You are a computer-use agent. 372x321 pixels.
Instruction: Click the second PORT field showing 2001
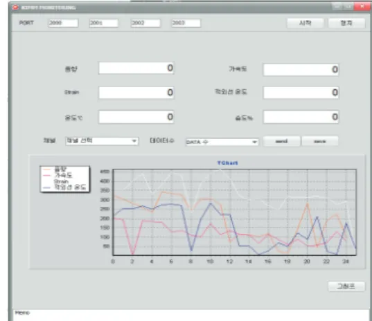(x=103, y=23)
